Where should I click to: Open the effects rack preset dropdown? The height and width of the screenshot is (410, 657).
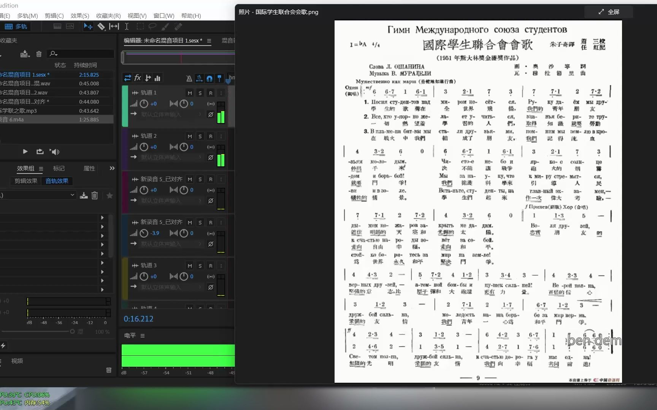click(72, 195)
